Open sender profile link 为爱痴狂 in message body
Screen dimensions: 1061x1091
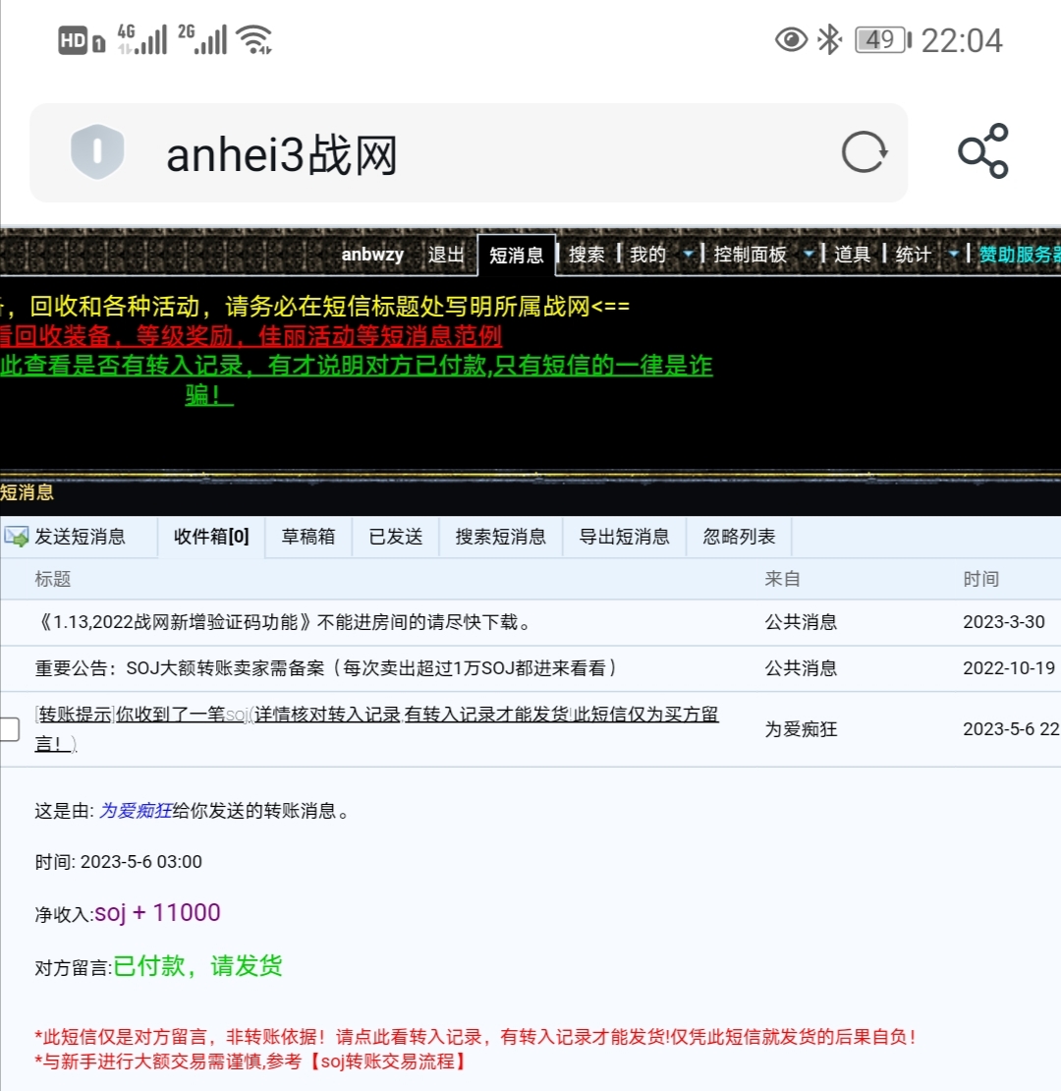136,811
